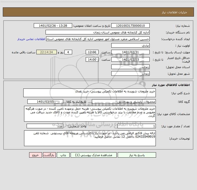197x190 pixels.
Task: Click the days remaining field showing 4
Action: [x=68, y=52]
